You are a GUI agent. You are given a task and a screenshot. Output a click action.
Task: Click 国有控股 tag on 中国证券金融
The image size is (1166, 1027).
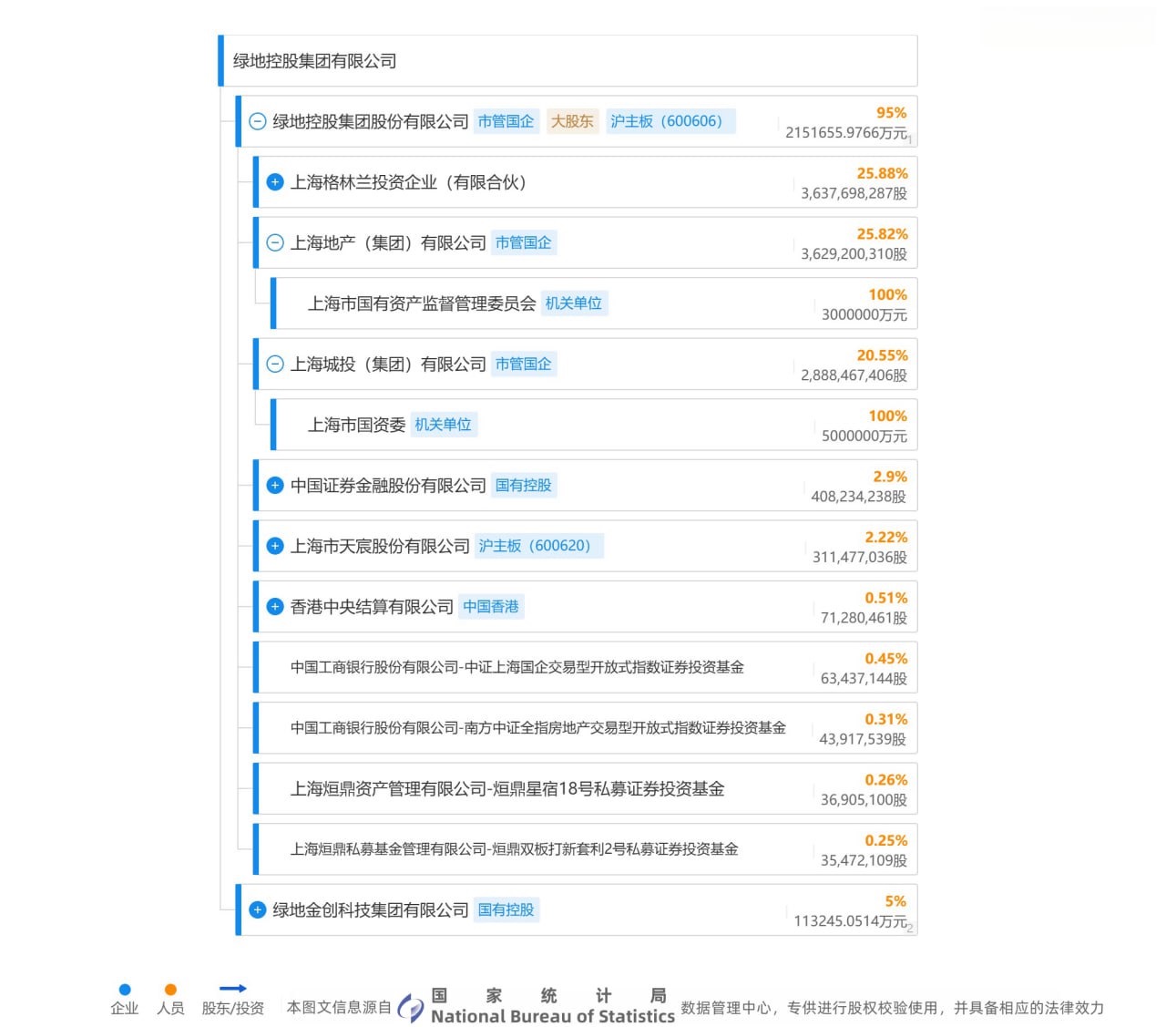(523, 485)
